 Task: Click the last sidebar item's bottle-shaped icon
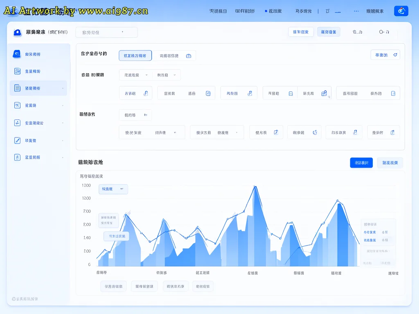click(x=17, y=157)
